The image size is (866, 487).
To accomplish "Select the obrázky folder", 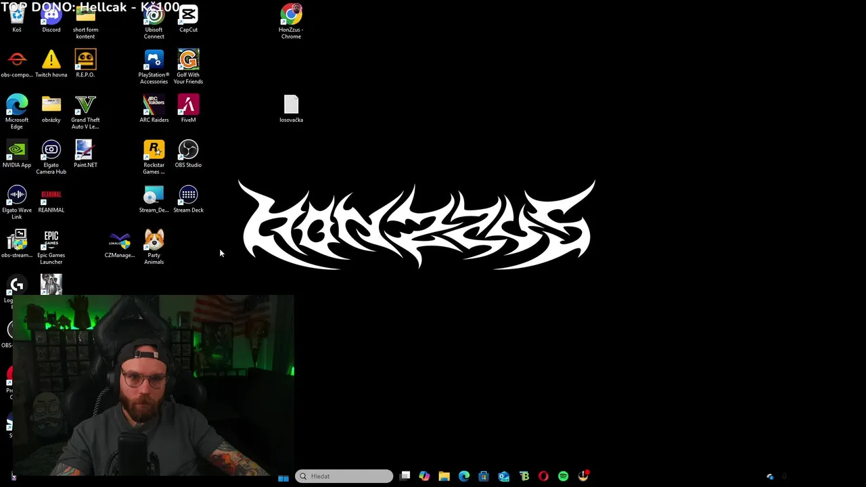I will click(51, 110).
